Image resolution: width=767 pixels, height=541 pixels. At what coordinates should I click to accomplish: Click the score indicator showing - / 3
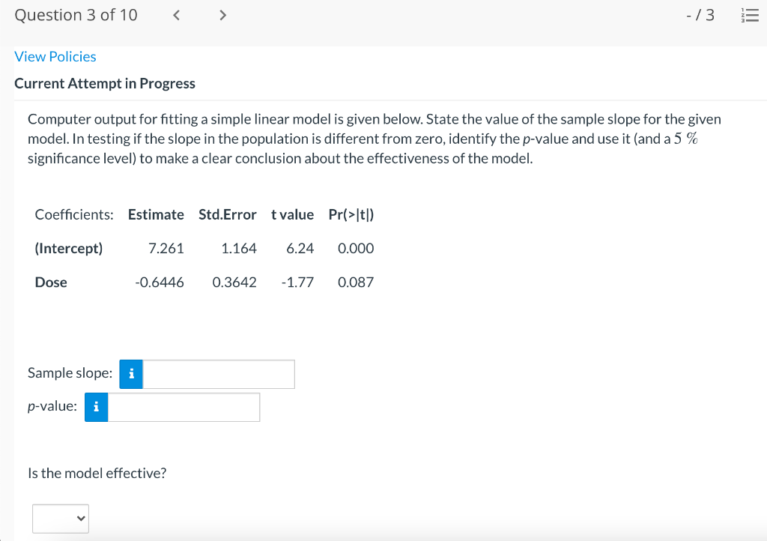click(x=700, y=14)
